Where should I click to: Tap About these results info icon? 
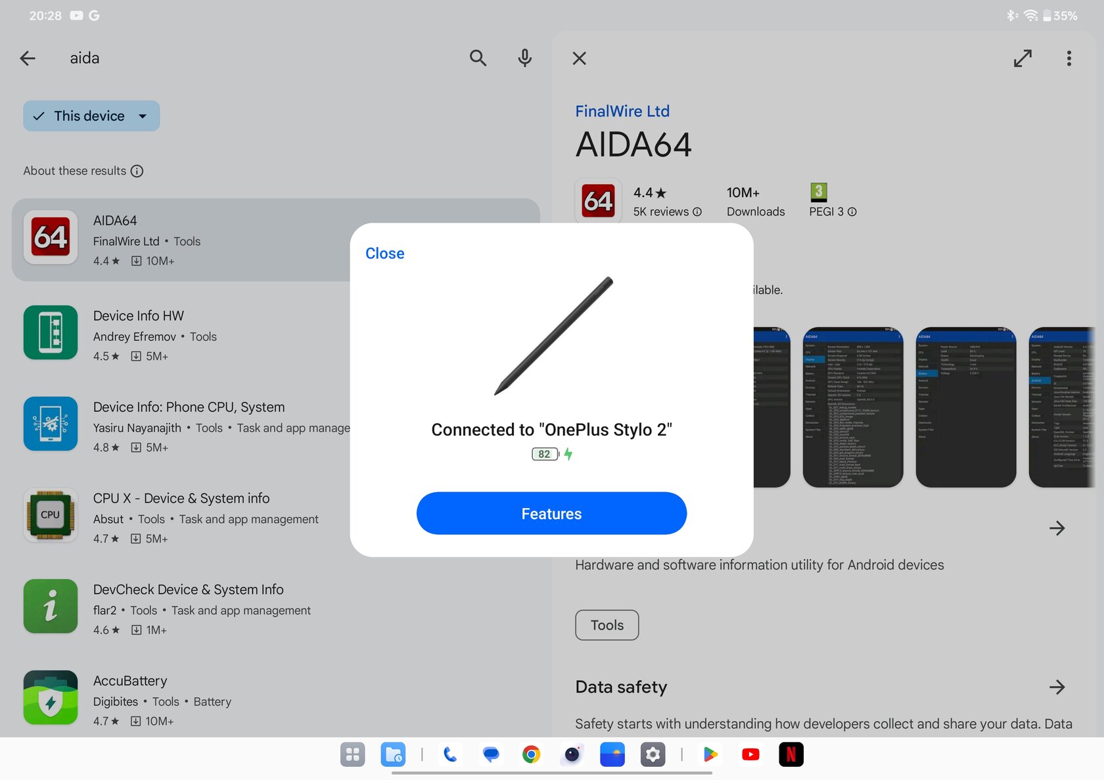[x=137, y=171]
